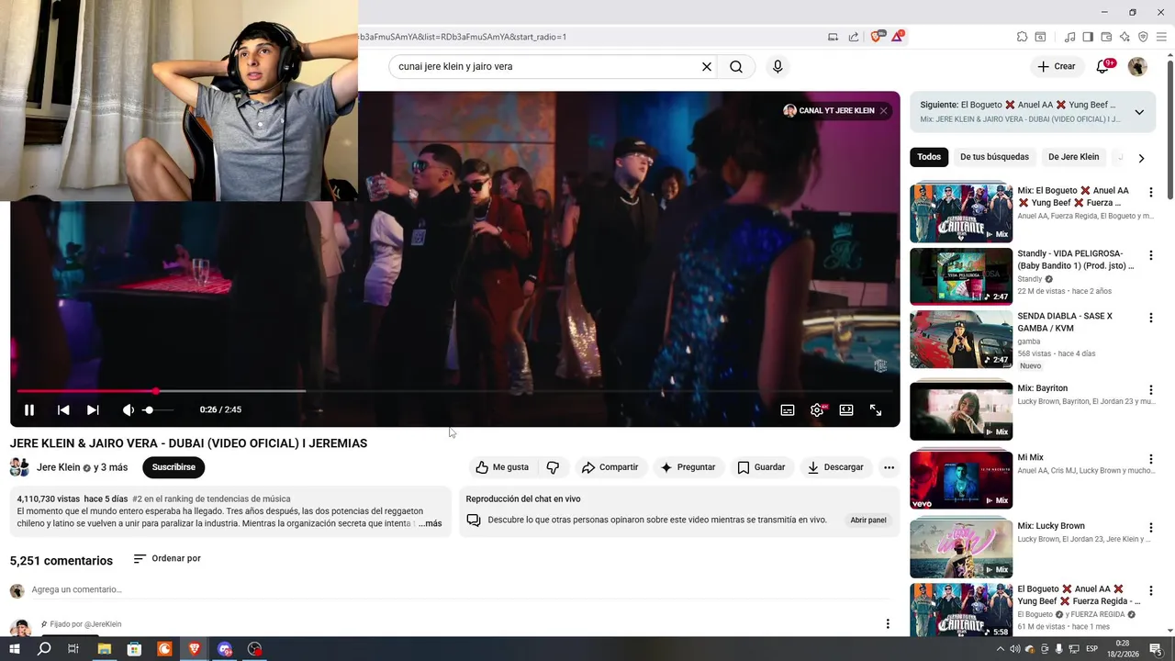Viewport: 1175px width, 661px height.
Task: Open the Compartir share dialog
Action: (x=610, y=467)
